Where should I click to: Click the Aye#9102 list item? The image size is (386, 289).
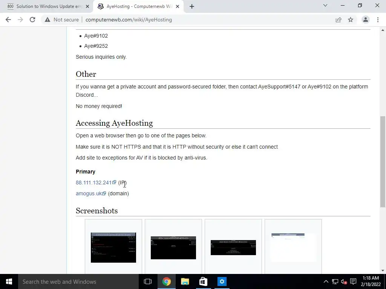[96, 36]
